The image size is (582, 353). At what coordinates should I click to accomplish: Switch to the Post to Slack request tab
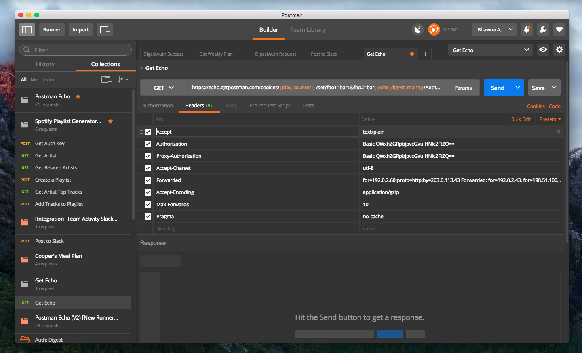pos(335,54)
